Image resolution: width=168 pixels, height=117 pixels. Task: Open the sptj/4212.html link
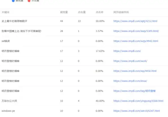(x=135, y=21)
